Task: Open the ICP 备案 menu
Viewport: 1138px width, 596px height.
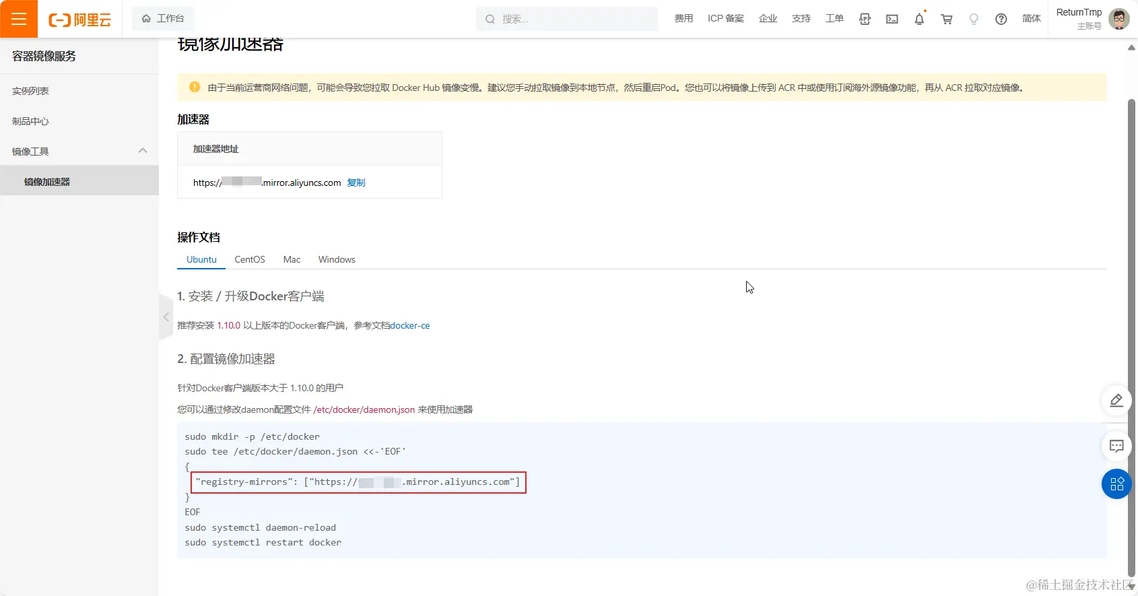Action: click(726, 19)
